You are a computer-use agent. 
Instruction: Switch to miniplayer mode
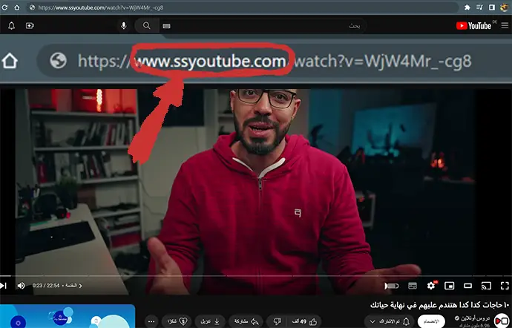point(450,286)
